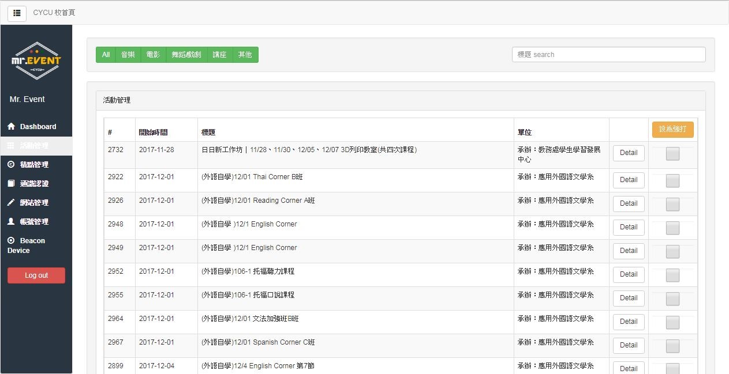Click English Corner title in row 2949
This screenshot has width=729, height=374.
click(249, 248)
